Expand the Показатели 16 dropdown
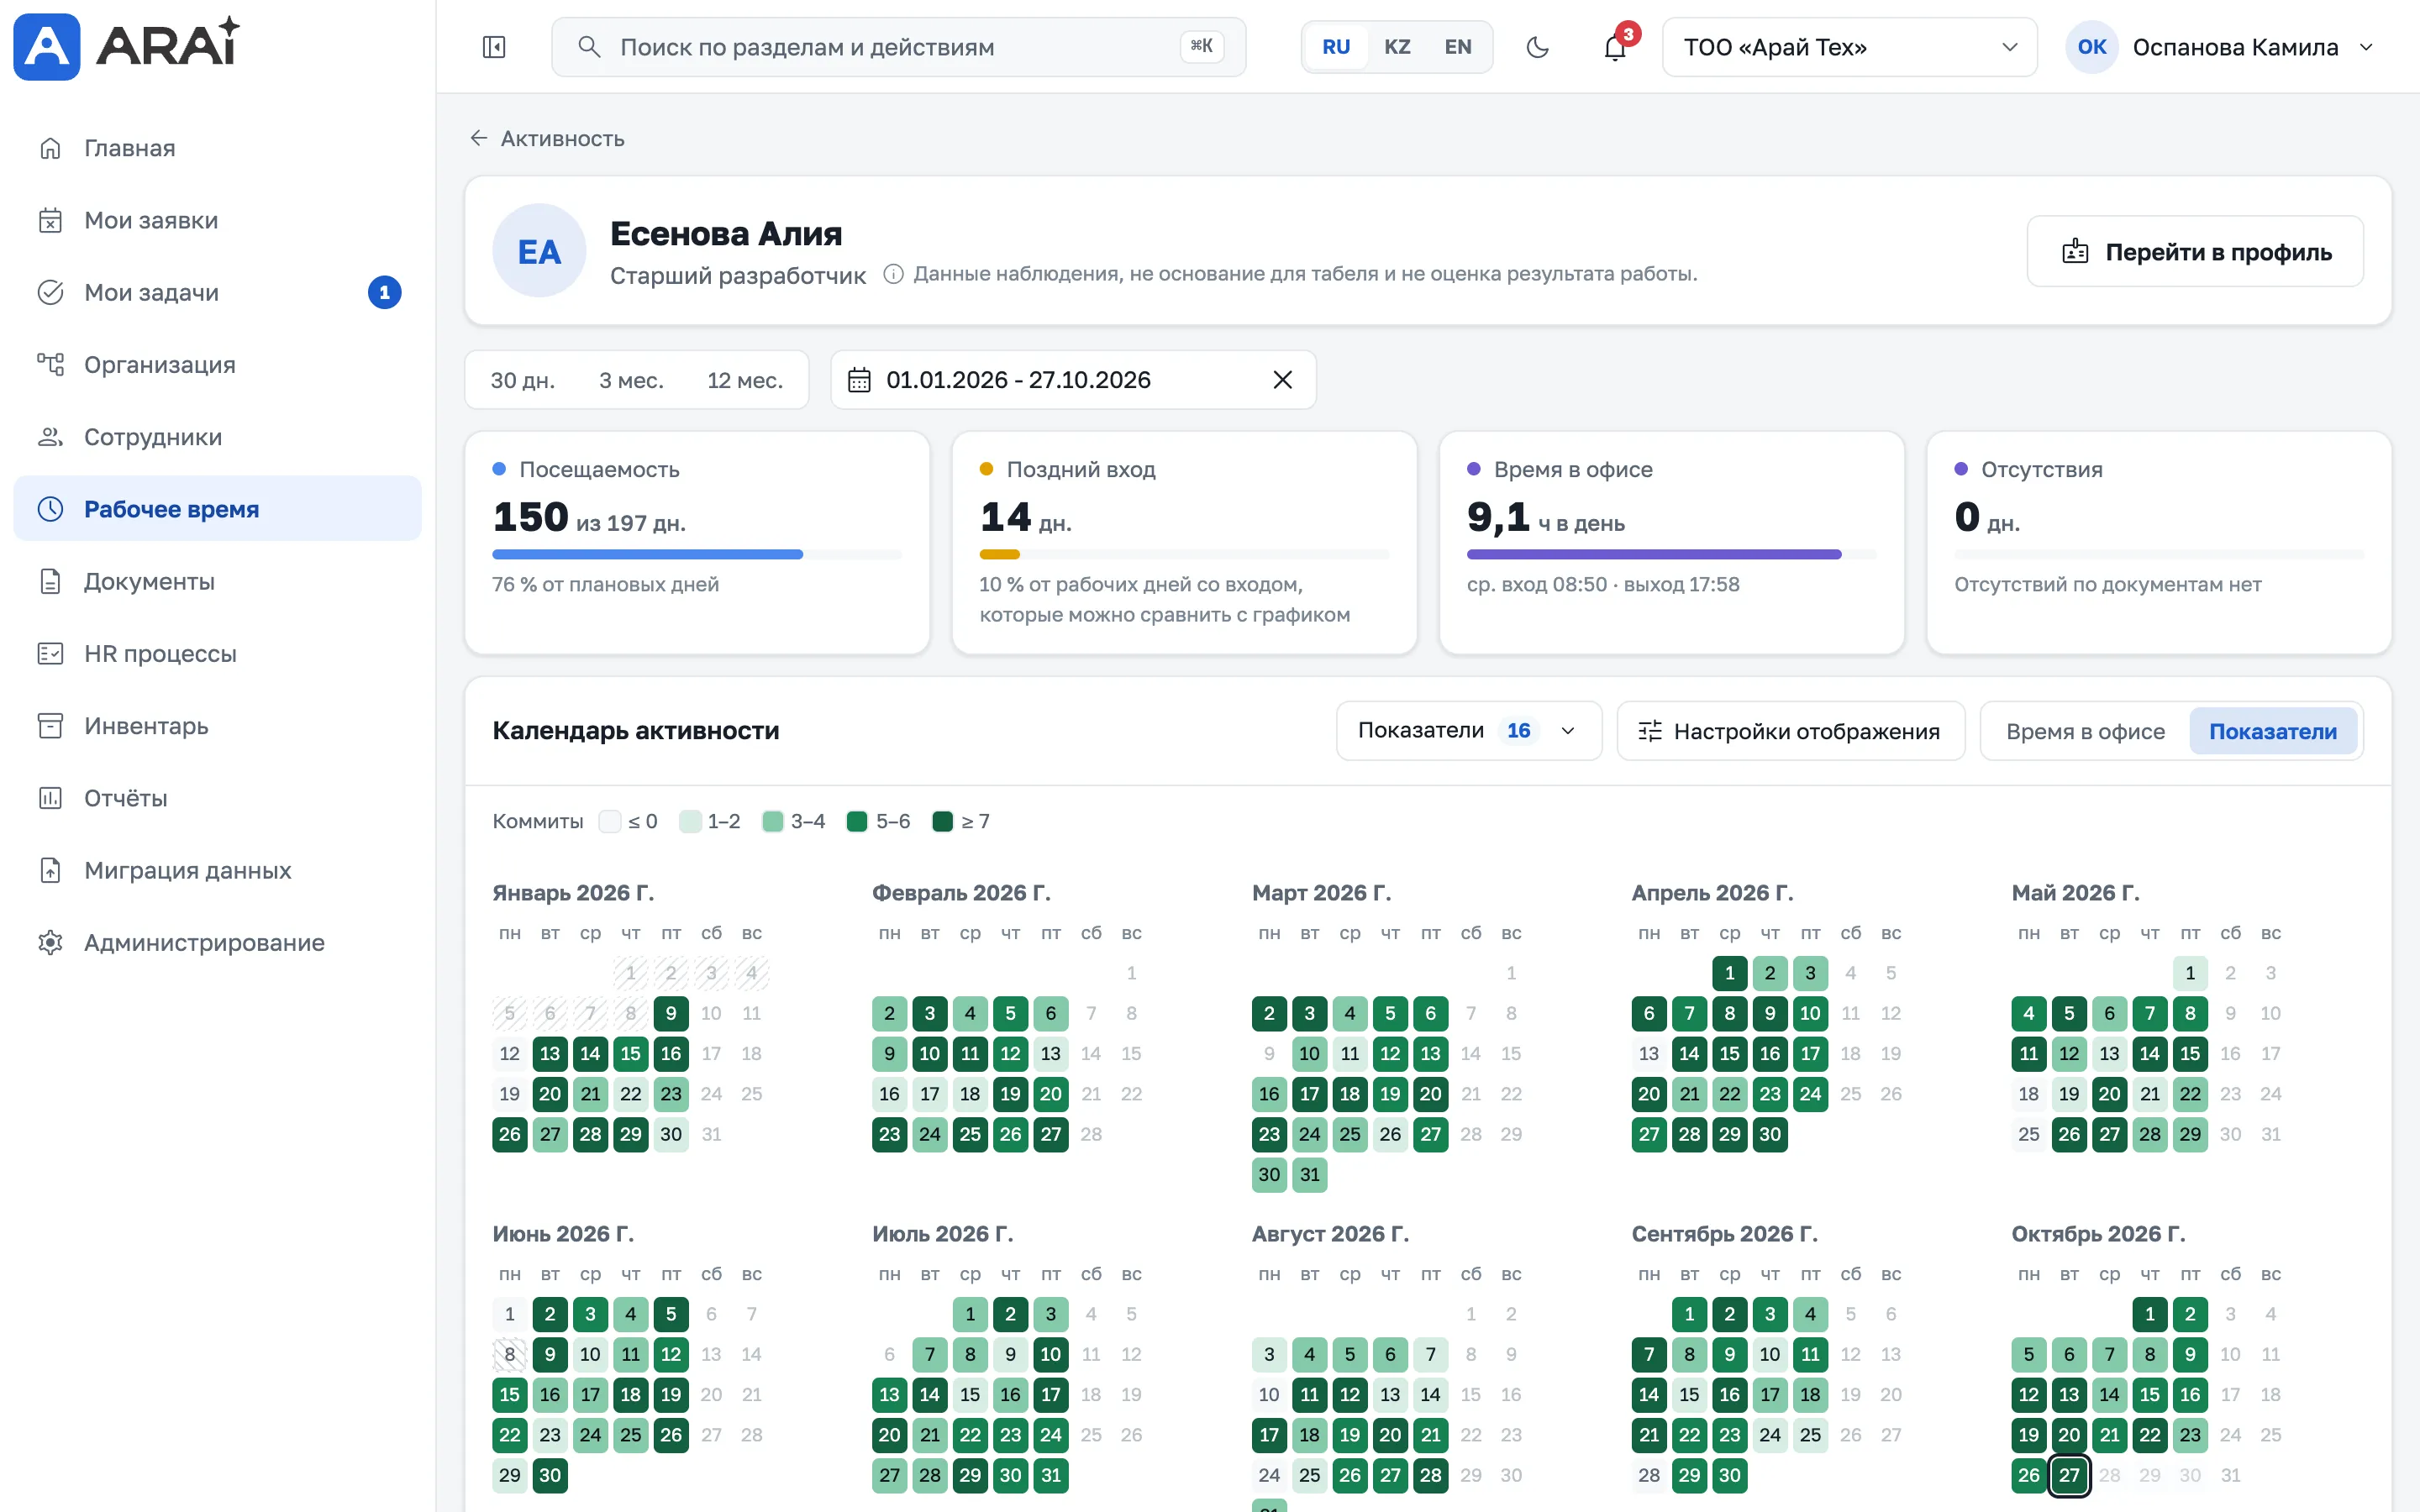 (x=1468, y=731)
